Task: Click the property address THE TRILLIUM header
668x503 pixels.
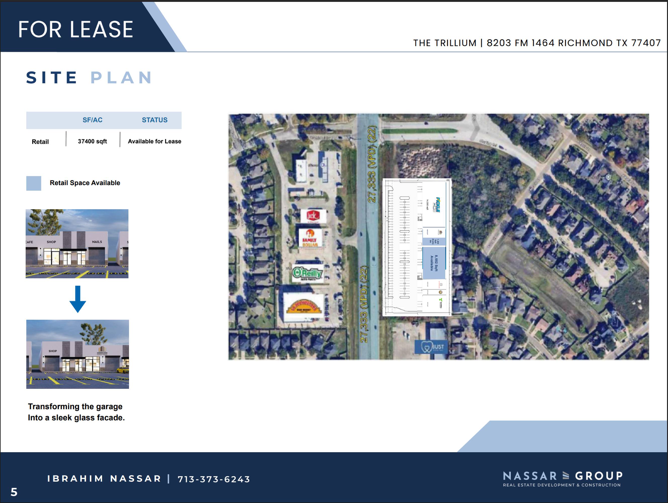Action: (x=537, y=43)
